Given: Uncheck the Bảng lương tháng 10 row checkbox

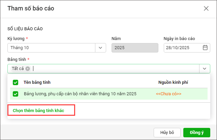Looking at the screenshot, I should (x=15, y=94).
